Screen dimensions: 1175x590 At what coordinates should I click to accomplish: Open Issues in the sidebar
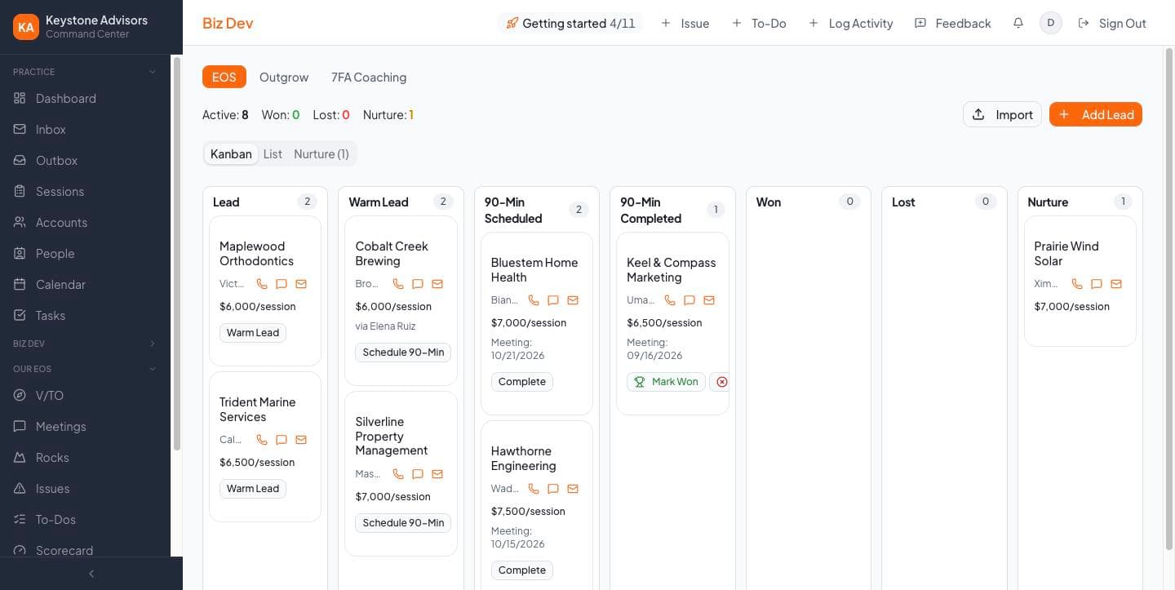(85, 488)
